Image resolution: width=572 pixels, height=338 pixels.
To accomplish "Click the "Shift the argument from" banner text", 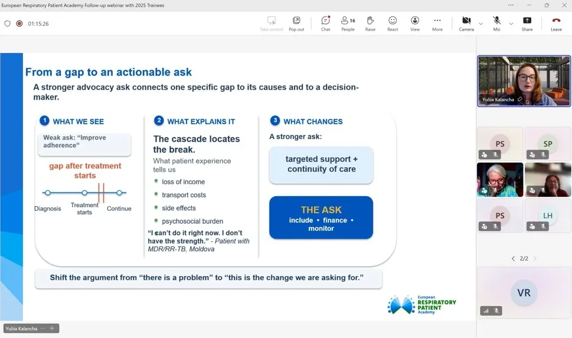I will pyautogui.click(x=207, y=277).
